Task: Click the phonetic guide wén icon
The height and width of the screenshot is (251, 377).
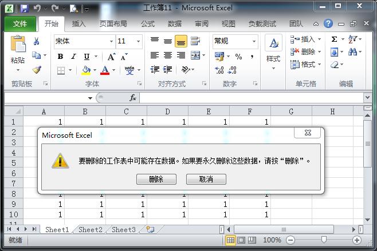Action: [x=129, y=70]
